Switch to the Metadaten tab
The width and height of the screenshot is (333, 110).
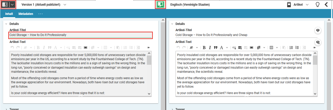26,14
